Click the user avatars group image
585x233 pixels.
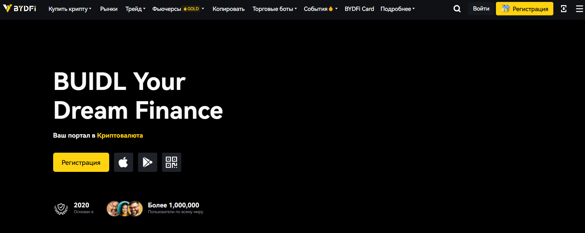tap(125, 209)
